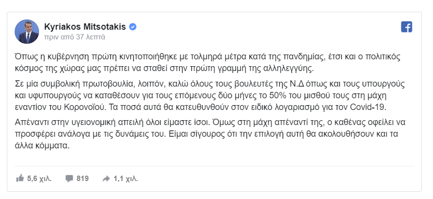This screenshot has height=199, width=433.
Task: Open the Kyriakos Mitsotakis profile name link
Action: tap(85, 26)
